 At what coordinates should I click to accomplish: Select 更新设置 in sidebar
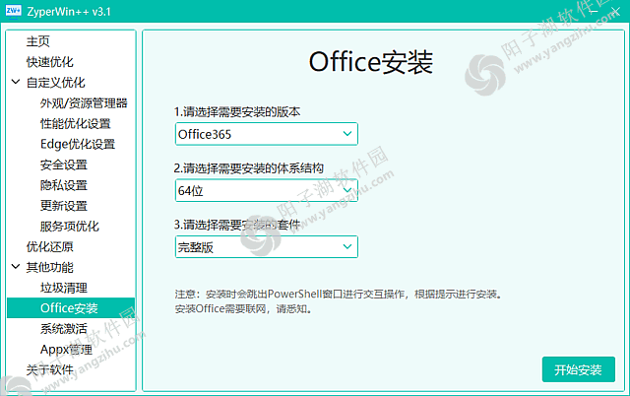tap(63, 206)
